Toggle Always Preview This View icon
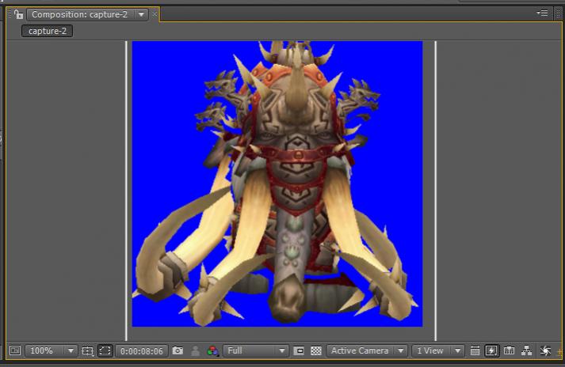Screen dimensions: 565x367 coord(15,350)
